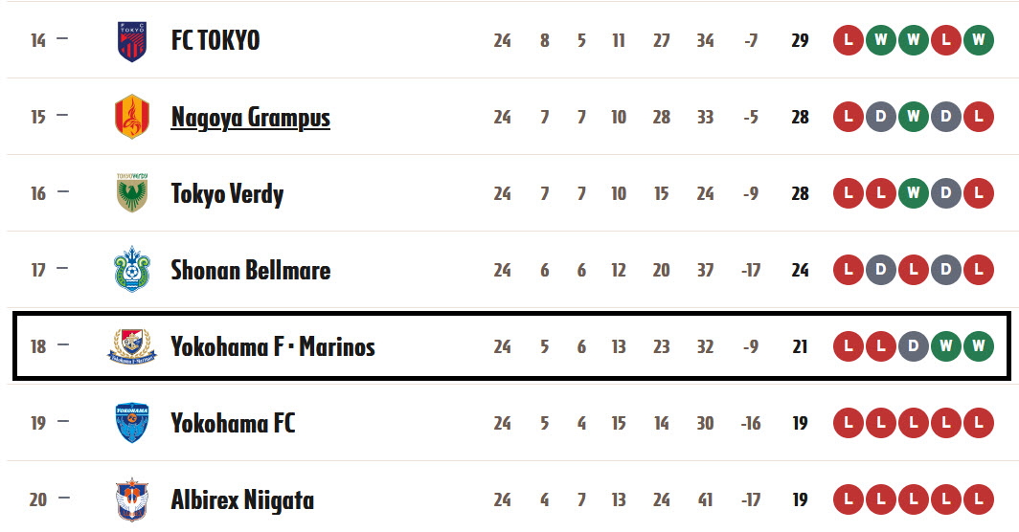This screenshot has height=532, width=1019.
Task: Click the Albirex Niigata club crest
Action: pos(132,499)
